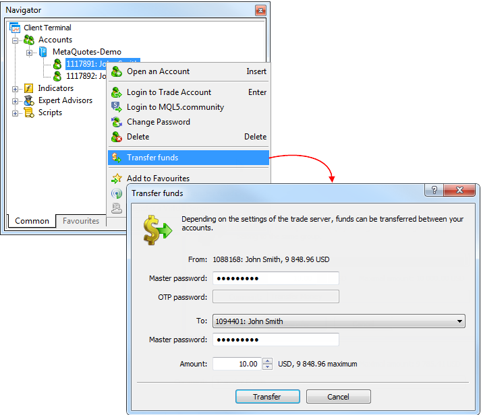The image size is (481, 415).
Task: Click the Amount input field
Action: pyautogui.click(x=237, y=364)
